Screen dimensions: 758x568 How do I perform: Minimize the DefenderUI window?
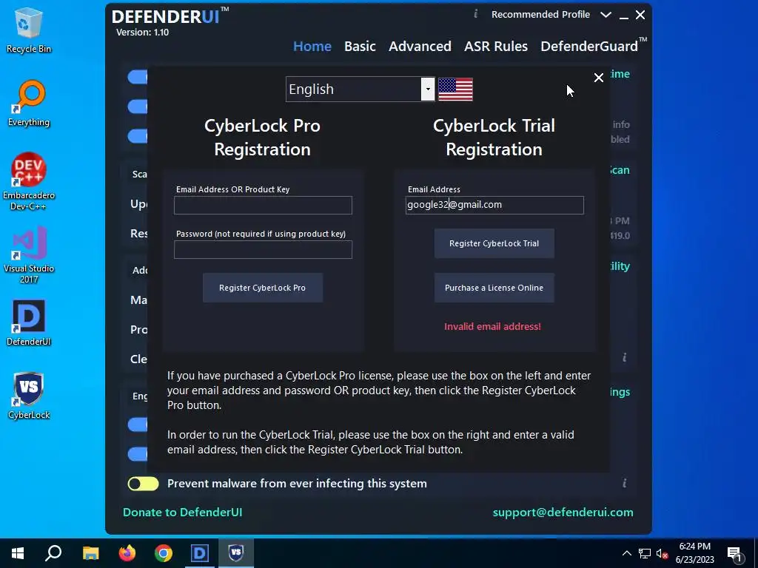624,16
